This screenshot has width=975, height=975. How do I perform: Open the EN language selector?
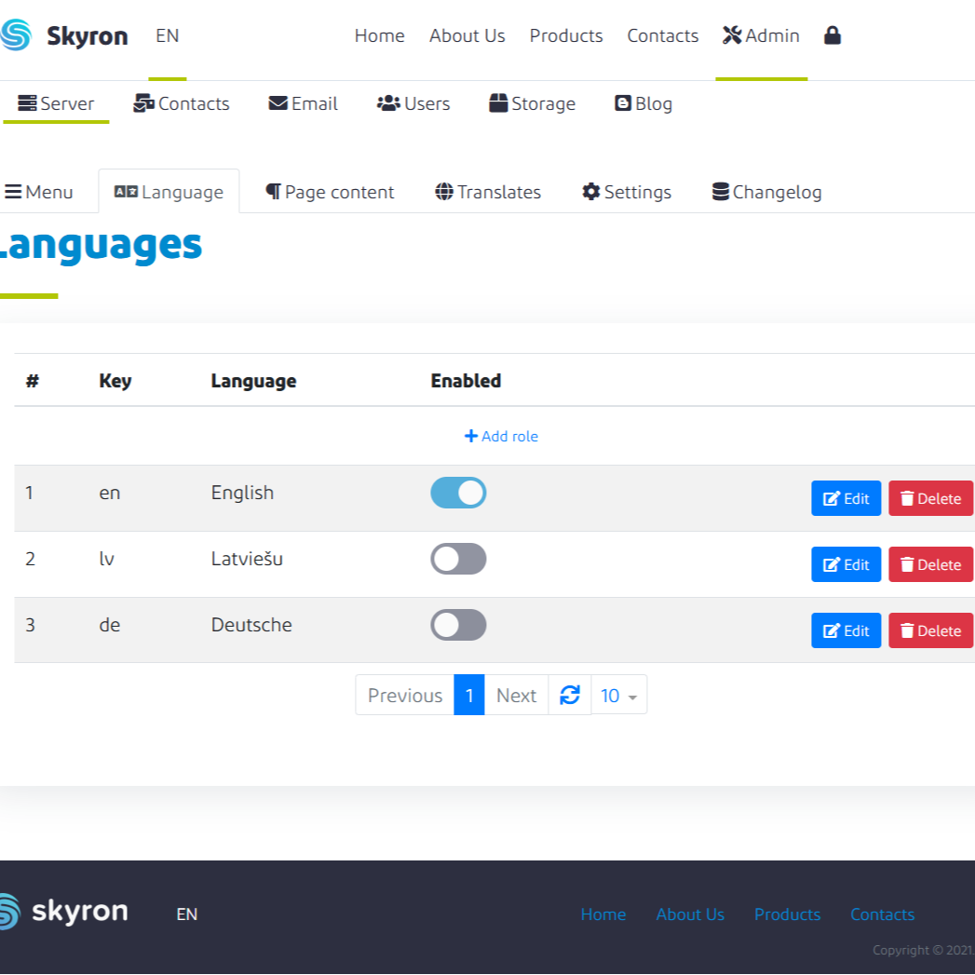(x=168, y=36)
